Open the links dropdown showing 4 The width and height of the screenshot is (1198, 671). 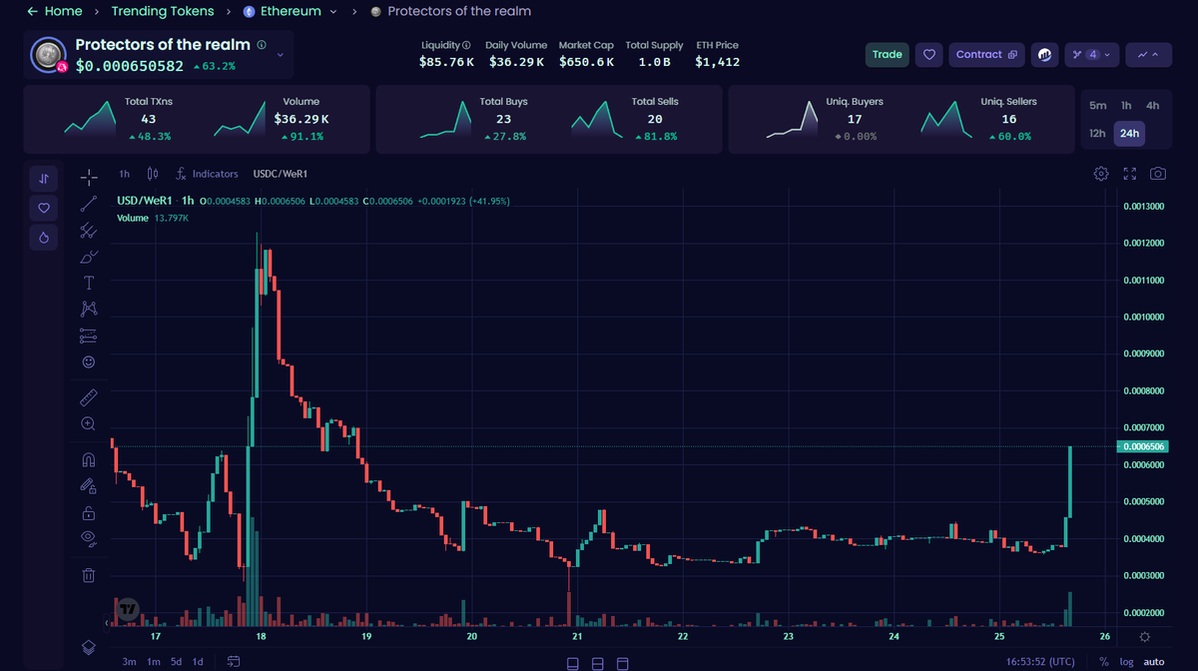[1091, 55]
